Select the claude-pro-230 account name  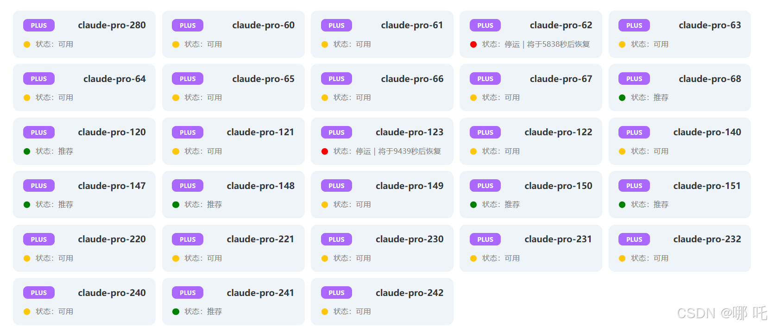coord(410,239)
